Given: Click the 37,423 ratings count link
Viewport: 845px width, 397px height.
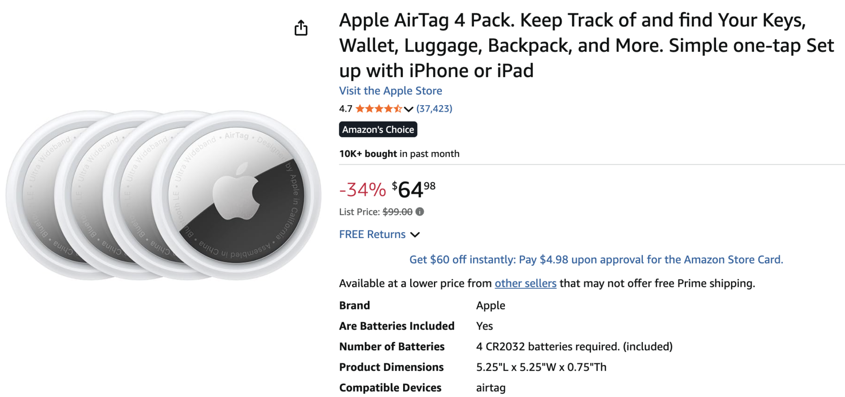Looking at the screenshot, I should (434, 108).
